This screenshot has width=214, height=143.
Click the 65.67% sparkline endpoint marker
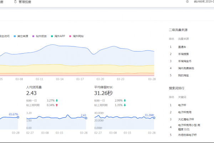pos(18,117)
